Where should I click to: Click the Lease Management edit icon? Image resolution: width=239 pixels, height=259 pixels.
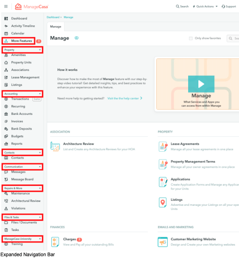(6, 77)
